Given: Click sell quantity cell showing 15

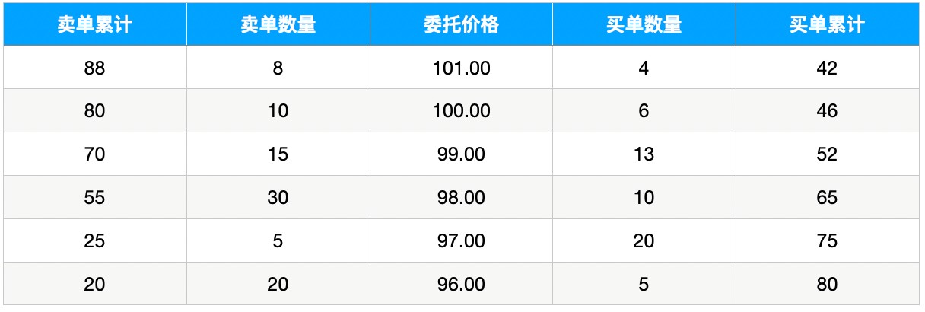Looking at the screenshot, I should click(278, 154).
